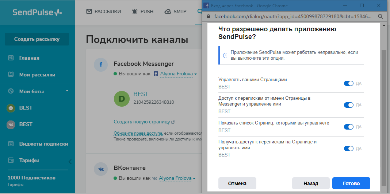Viewport: 390px width, 194px height.
Task: Click the facebook.com address bar URL
Action: [293, 17]
